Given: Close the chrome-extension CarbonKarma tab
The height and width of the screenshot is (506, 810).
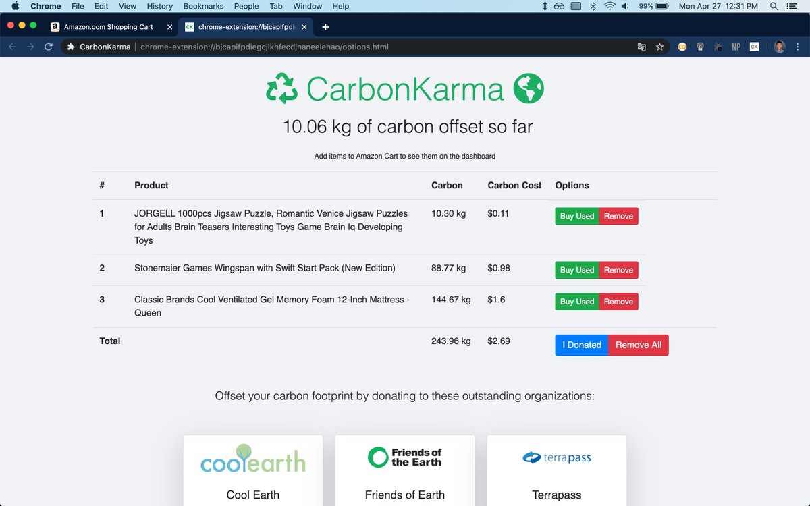Looking at the screenshot, I should point(304,27).
